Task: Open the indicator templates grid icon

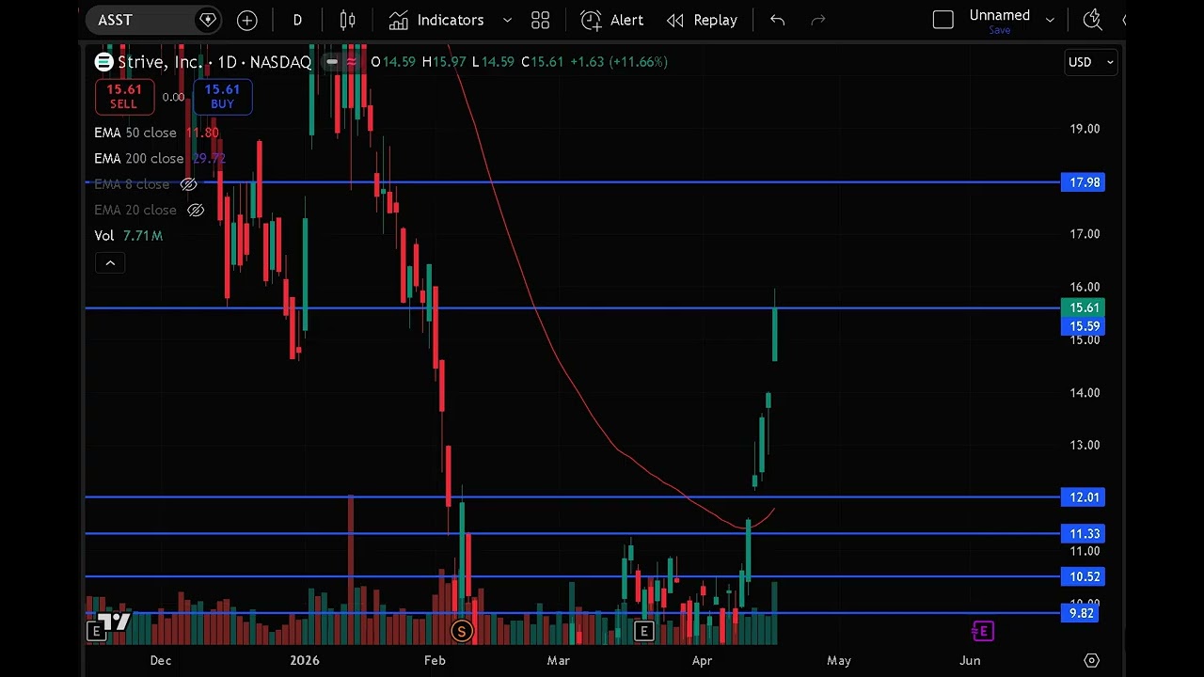Action: pos(540,20)
